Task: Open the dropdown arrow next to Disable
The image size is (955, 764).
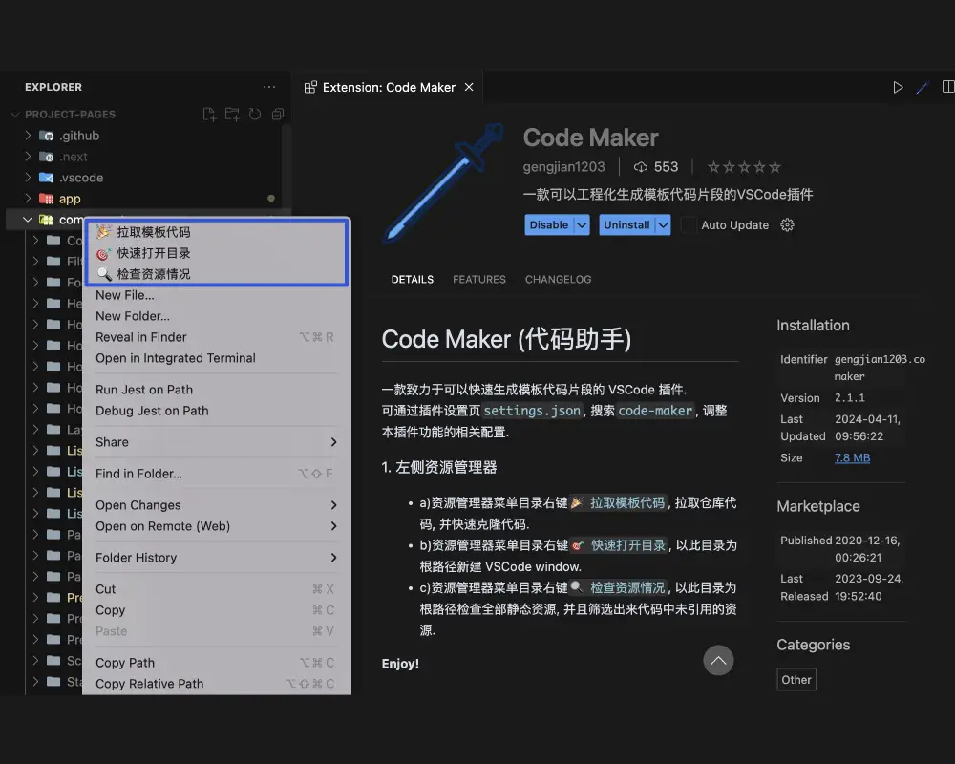Action: pos(582,225)
